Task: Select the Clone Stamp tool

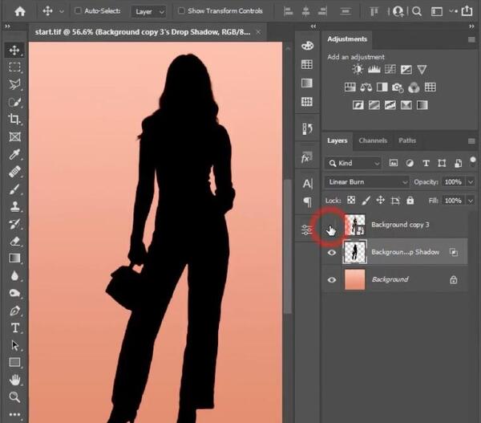Action: 14,207
